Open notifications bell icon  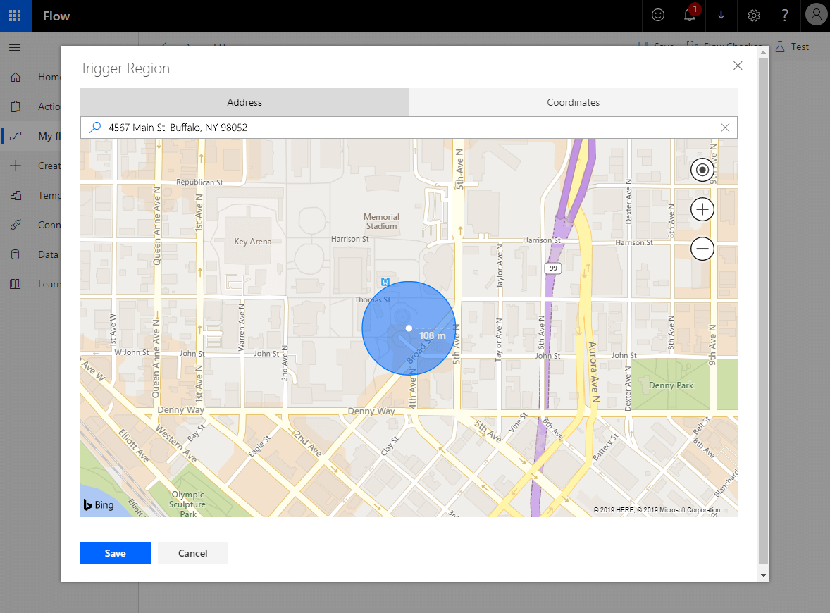click(690, 16)
